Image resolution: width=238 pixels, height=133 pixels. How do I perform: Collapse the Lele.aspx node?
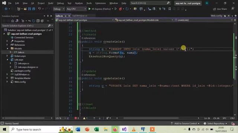pos(7,60)
